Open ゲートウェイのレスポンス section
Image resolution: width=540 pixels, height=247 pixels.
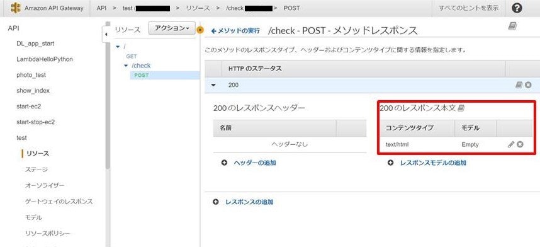[x=59, y=202]
